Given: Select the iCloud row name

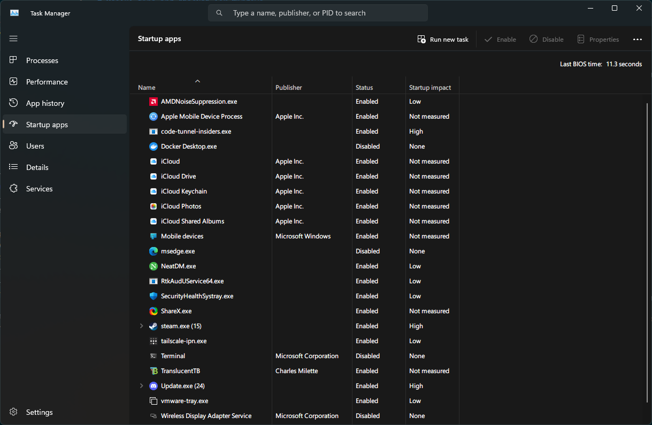Looking at the screenshot, I should pyautogui.click(x=170, y=161).
